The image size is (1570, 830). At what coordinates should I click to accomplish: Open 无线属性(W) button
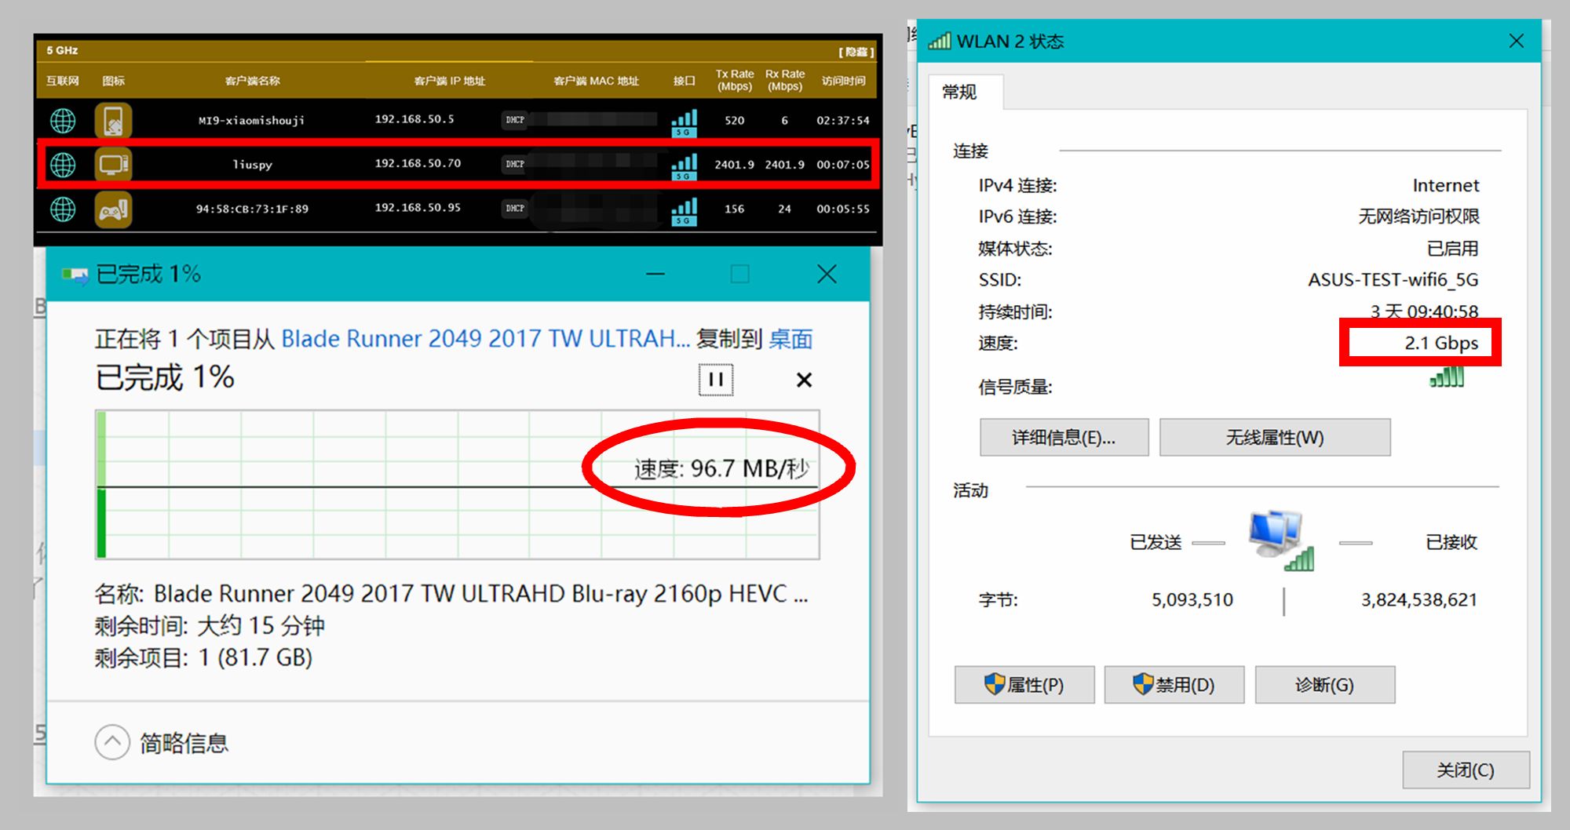pyautogui.click(x=1275, y=437)
